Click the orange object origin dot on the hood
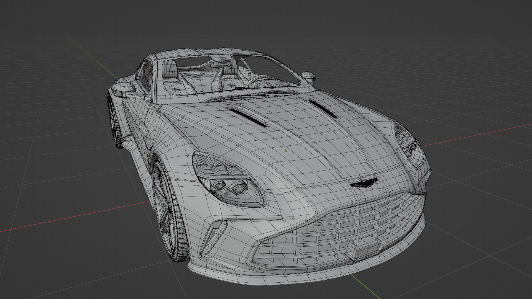Viewport: 532px width, 299px height. tap(286, 151)
